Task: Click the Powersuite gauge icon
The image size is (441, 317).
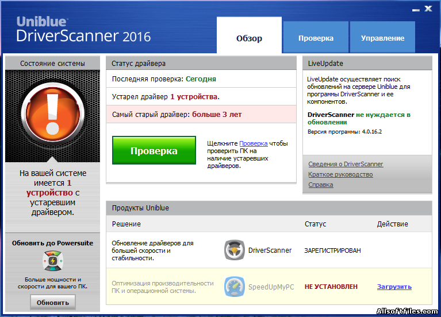Action: [x=52, y=261]
